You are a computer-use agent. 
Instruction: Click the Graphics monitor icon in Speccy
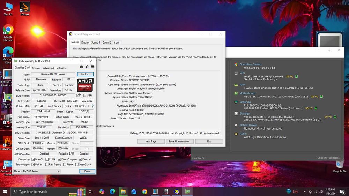236,102
